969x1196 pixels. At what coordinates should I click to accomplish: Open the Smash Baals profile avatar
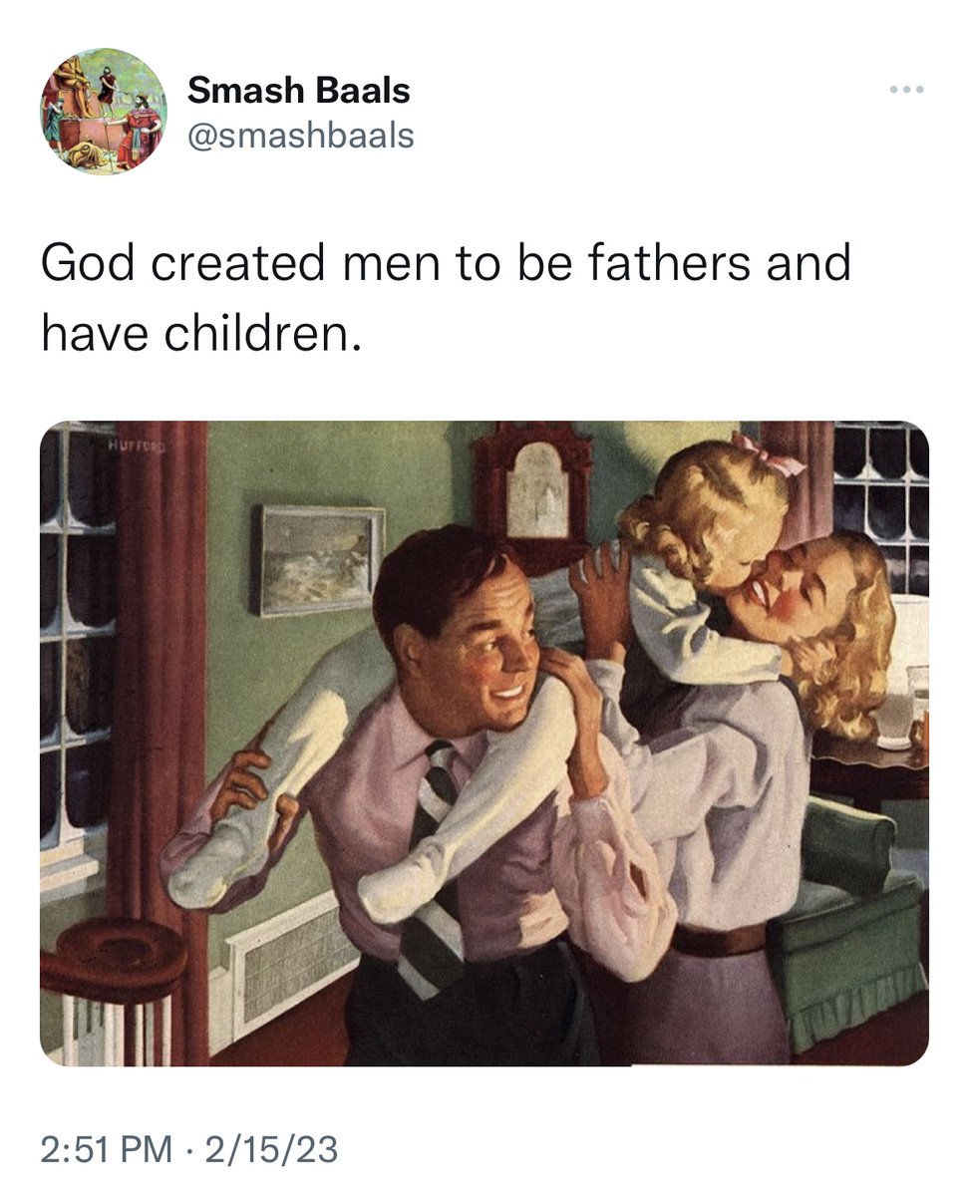point(104,111)
